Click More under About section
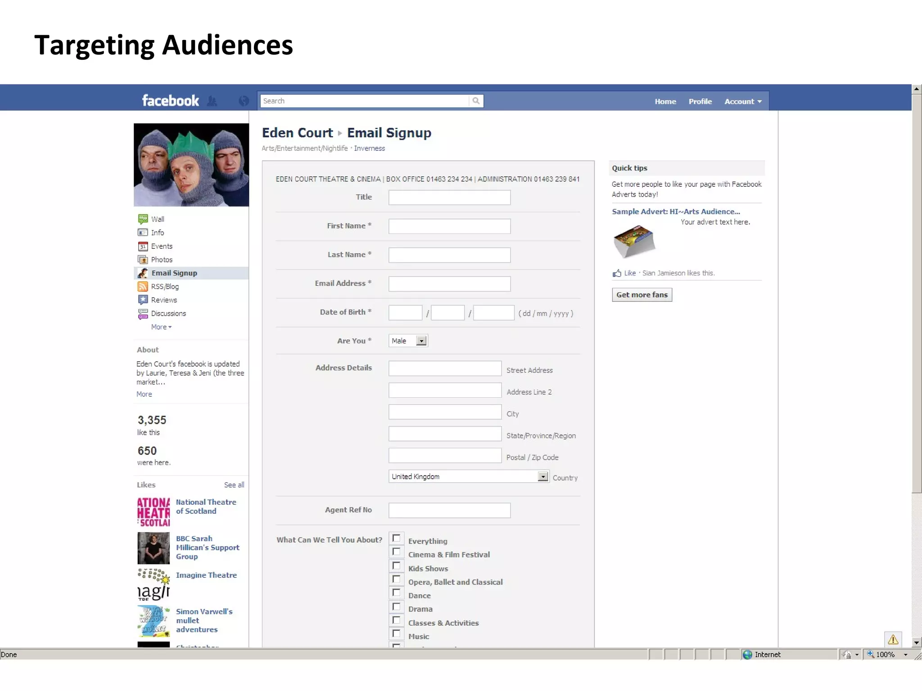This screenshot has width=922, height=691. [144, 394]
